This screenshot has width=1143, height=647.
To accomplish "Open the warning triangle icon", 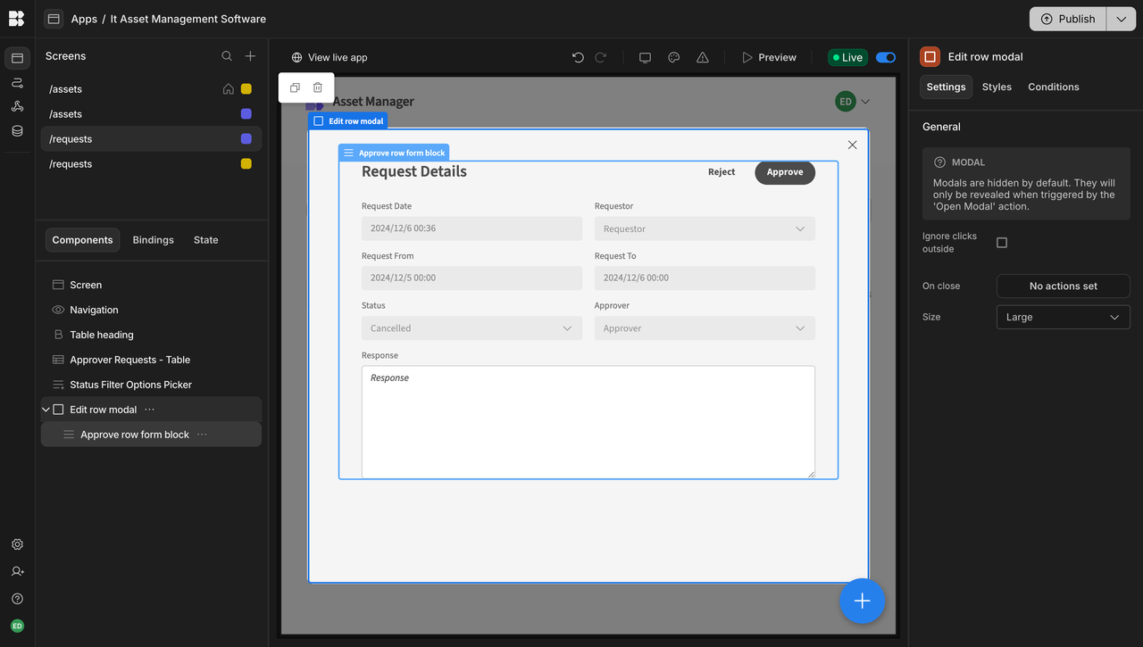I will click(x=703, y=57).
